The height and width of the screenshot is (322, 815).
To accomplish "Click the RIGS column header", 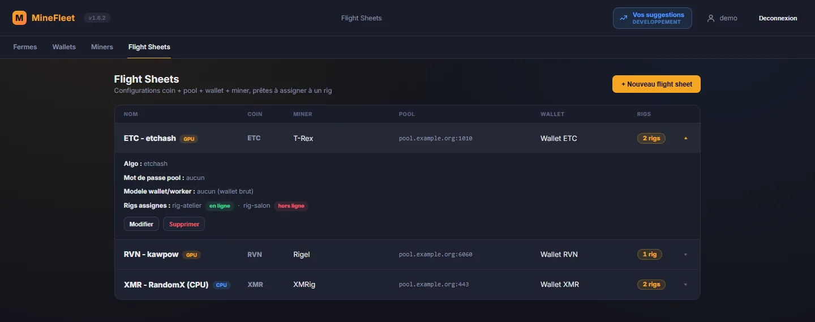I will 644,114.
